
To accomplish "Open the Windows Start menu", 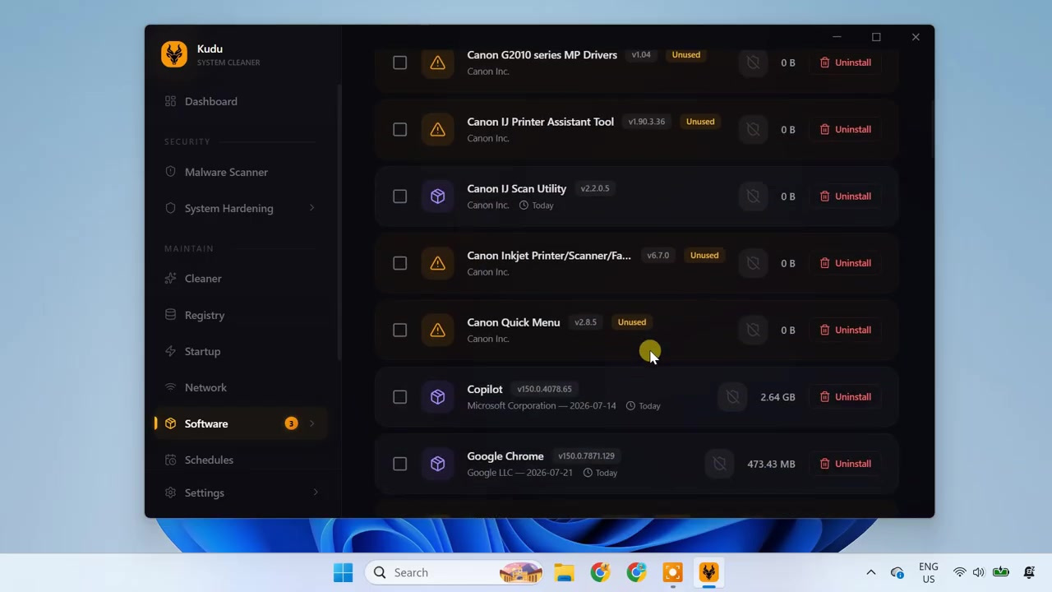I will point(343,572).
